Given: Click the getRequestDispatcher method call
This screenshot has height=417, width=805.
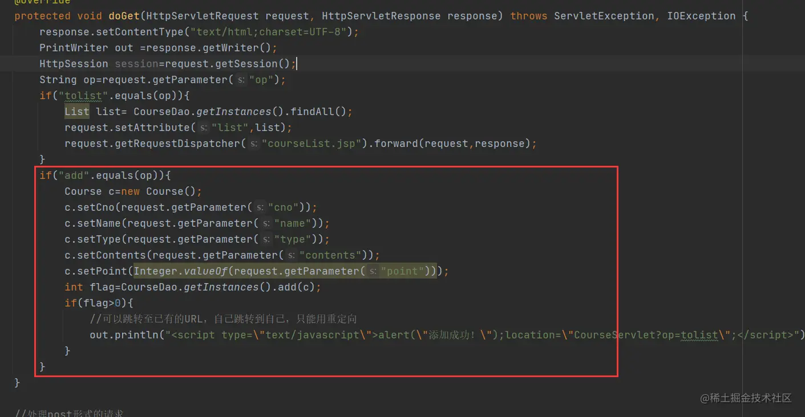Looking at the screenshot, I should coord(177,144).
